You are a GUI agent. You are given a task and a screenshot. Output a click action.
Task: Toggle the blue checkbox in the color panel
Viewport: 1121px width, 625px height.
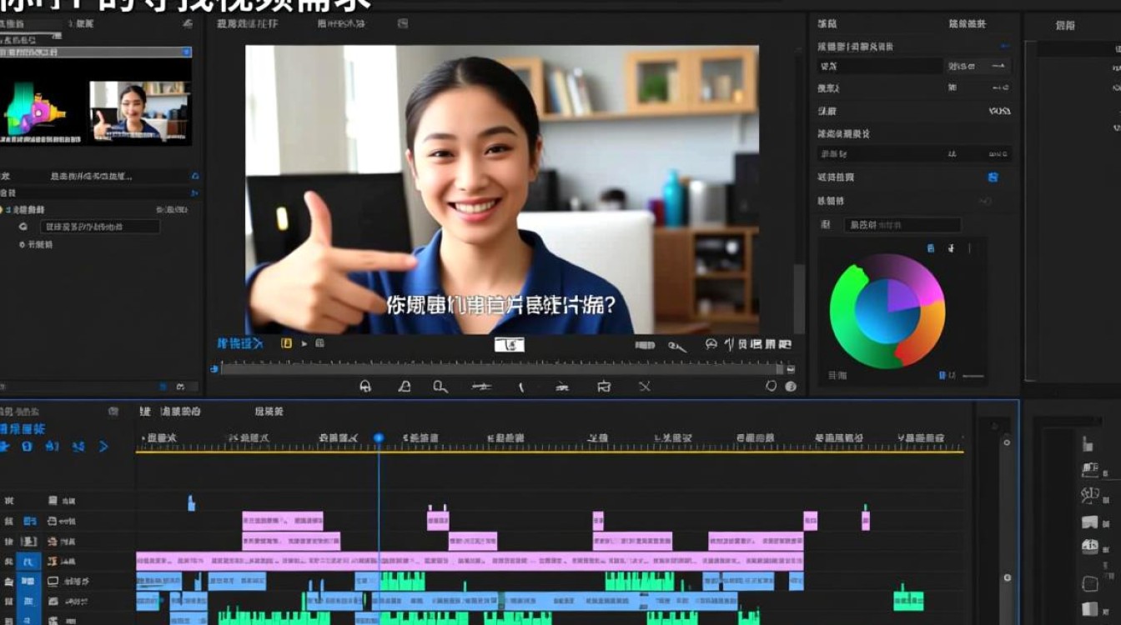coord(993,177)
